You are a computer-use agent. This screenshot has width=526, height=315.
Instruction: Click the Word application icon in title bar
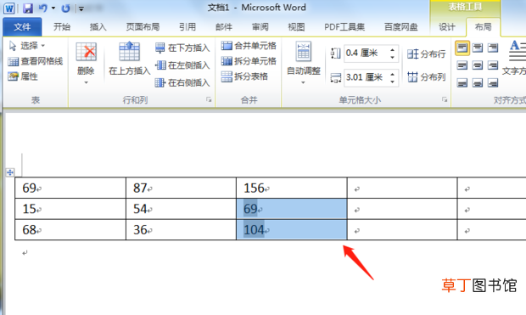tap(9, 8)
